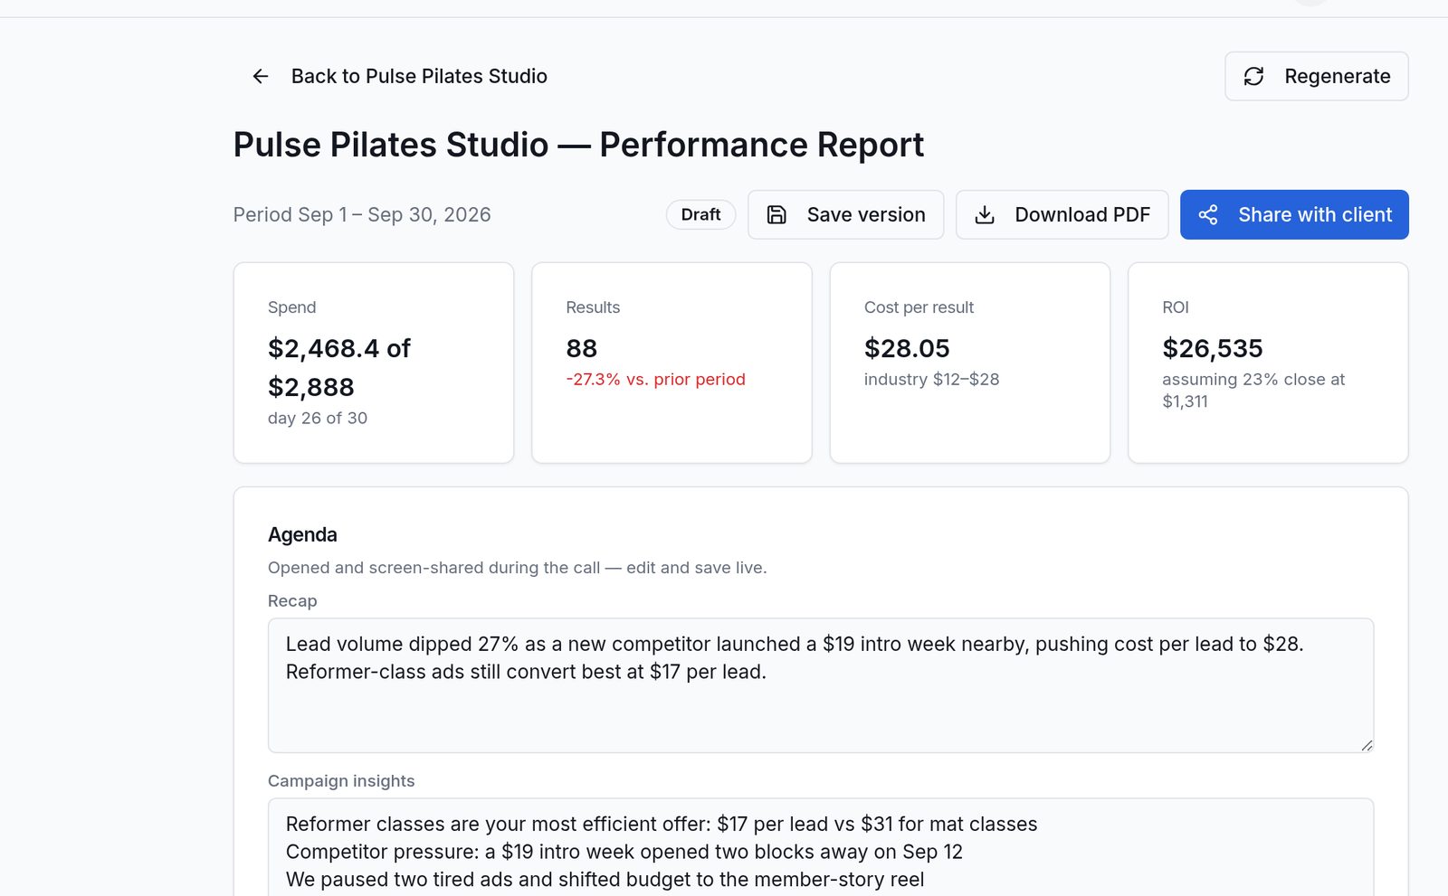Click the assuming 23% close at $1,311 note
Viewport: 1448px width, 896px height.
point(1253,390)
